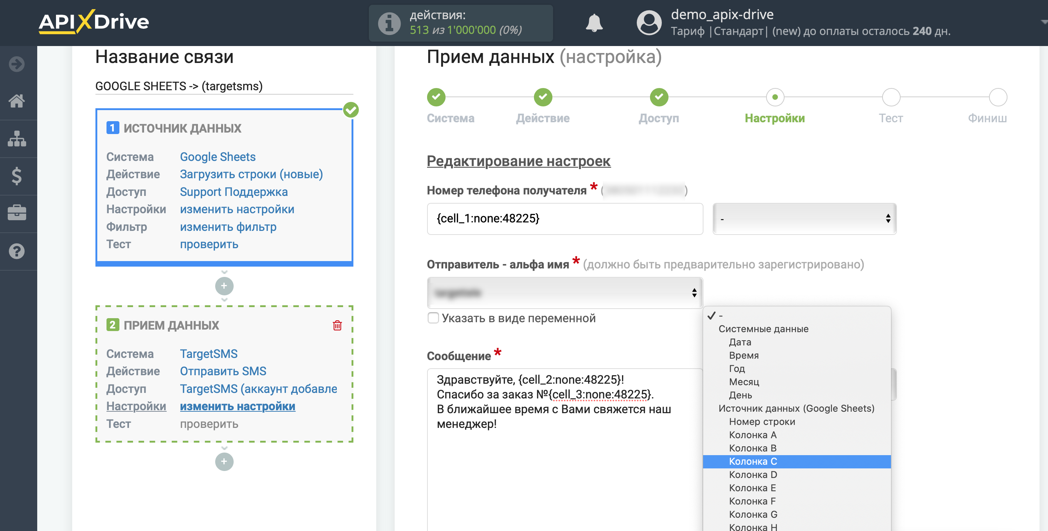Select Номер строки from the dropdown list
Screen dimensions: 1048x531
point(797,421)
